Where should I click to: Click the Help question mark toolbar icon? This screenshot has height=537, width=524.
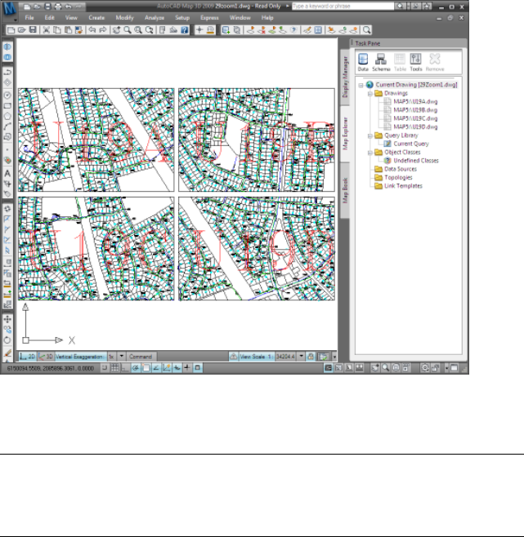185,29
